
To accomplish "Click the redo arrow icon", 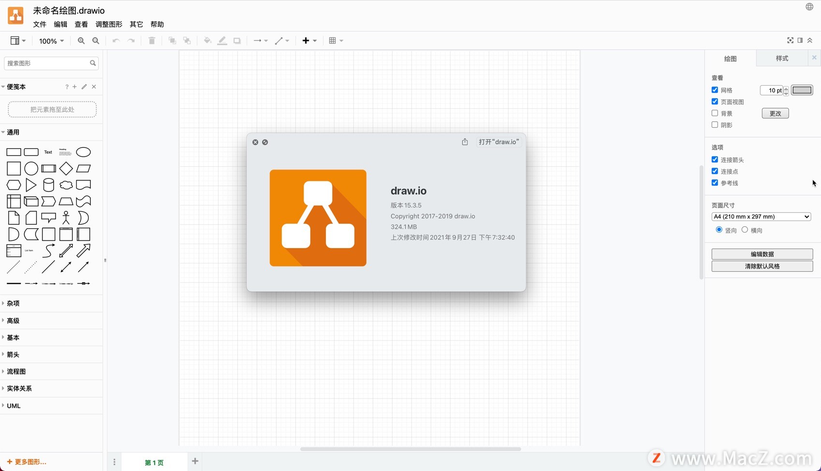I will pyautogui.click(x=131, y=41).
